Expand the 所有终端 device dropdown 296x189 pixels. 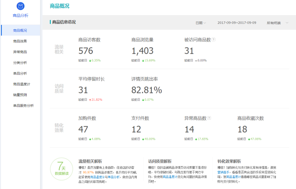point(277,23)
